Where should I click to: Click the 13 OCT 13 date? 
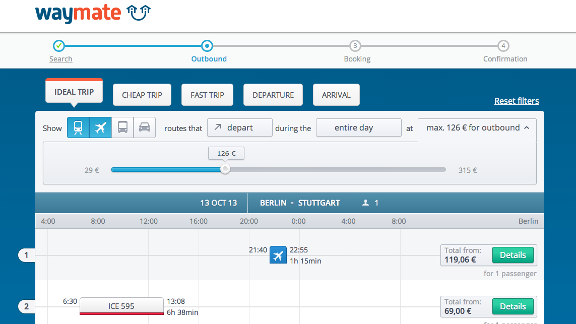(x=219, y=203)
